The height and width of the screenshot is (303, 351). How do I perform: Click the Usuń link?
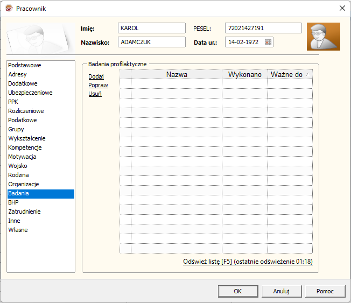[x=95, y=94]
